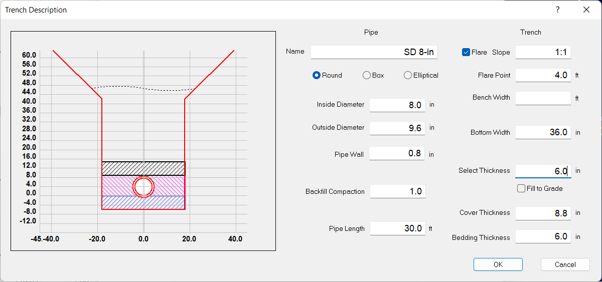Click the Backfill Compaction field
The width and height of the screenshot is (602, 282).
(x=397, y=191)
